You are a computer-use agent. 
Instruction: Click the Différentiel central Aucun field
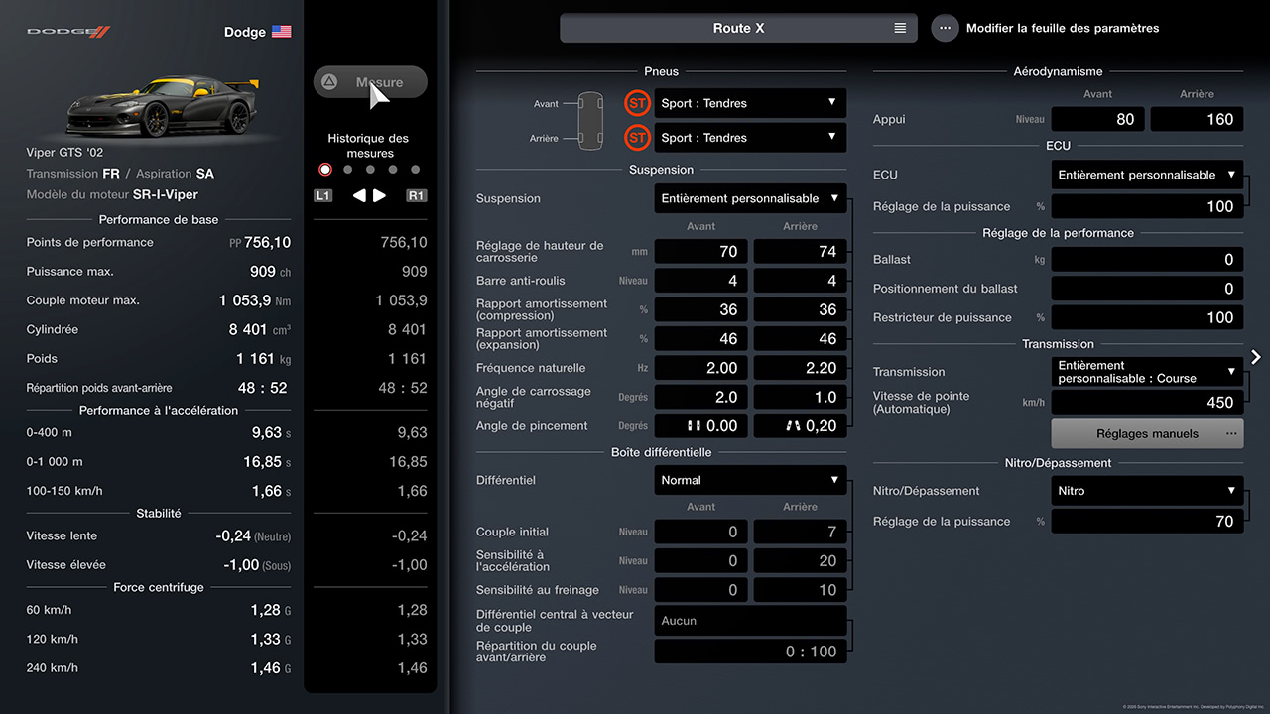coord(750,621)
